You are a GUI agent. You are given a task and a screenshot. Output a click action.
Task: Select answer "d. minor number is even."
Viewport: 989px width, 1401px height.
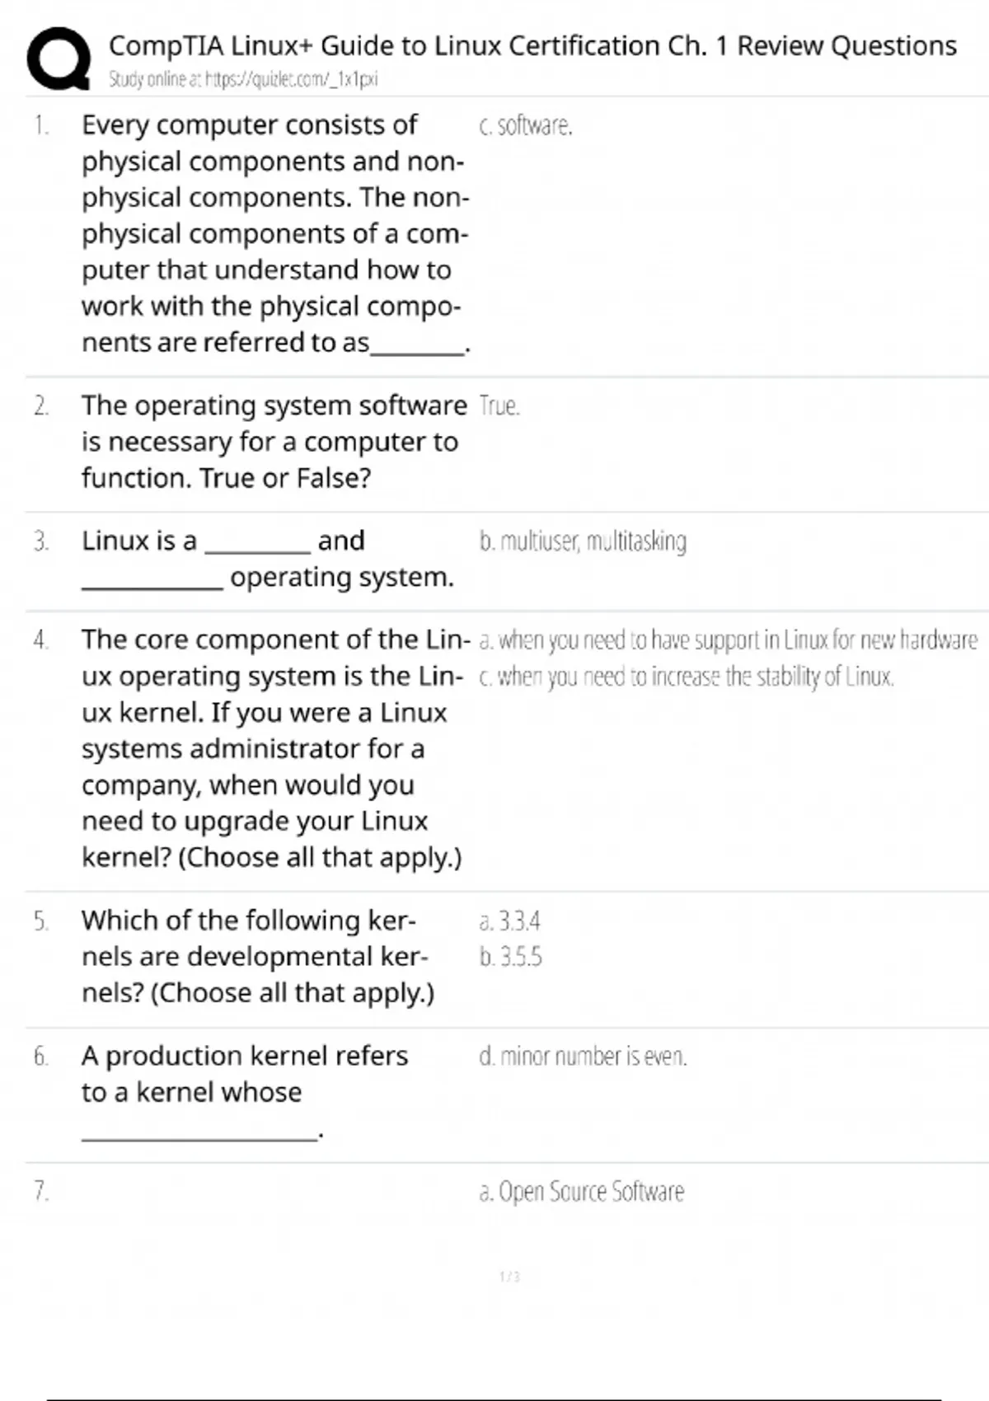pos(583,1057)
